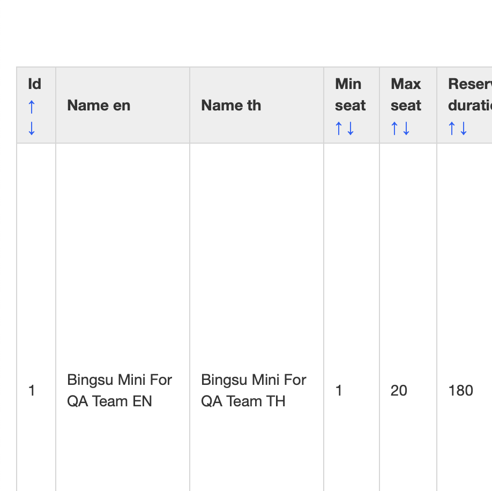
Task: Click Min seat descending sort arrow
Action: point(351,129)
